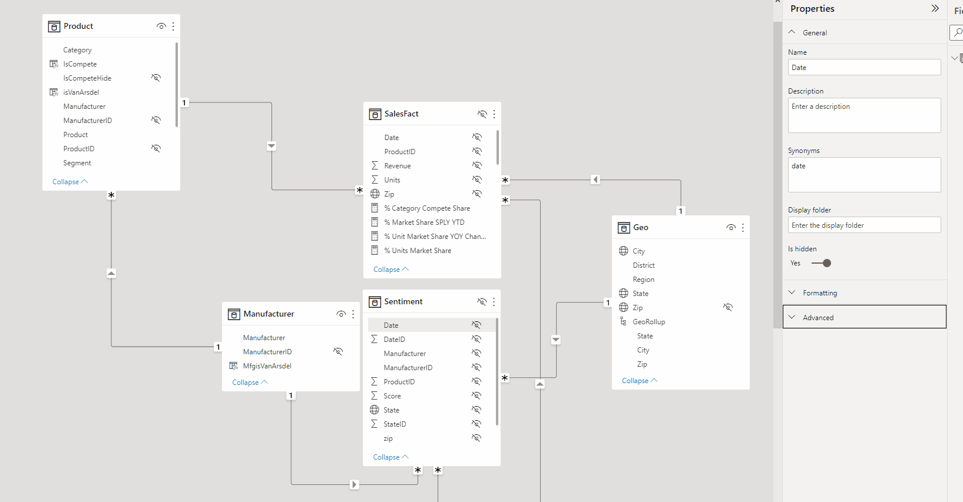
Task: Click the sigma icon beside Revenue in SalesFact
Action: [x=375, y=165]
